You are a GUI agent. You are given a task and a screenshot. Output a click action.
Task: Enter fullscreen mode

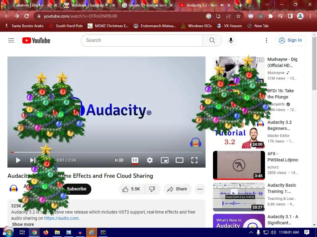pos(194,160)
